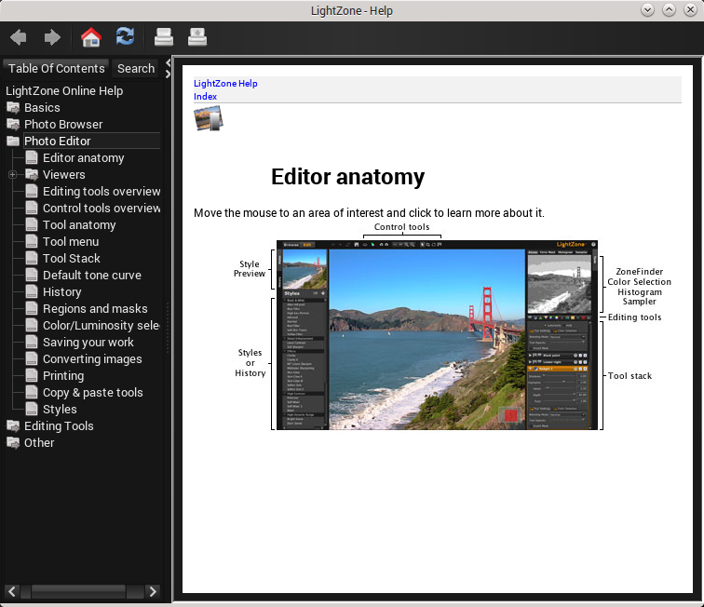Go back to the previous help page
Screen dimensions: 704x607
[x=19, y=37]
